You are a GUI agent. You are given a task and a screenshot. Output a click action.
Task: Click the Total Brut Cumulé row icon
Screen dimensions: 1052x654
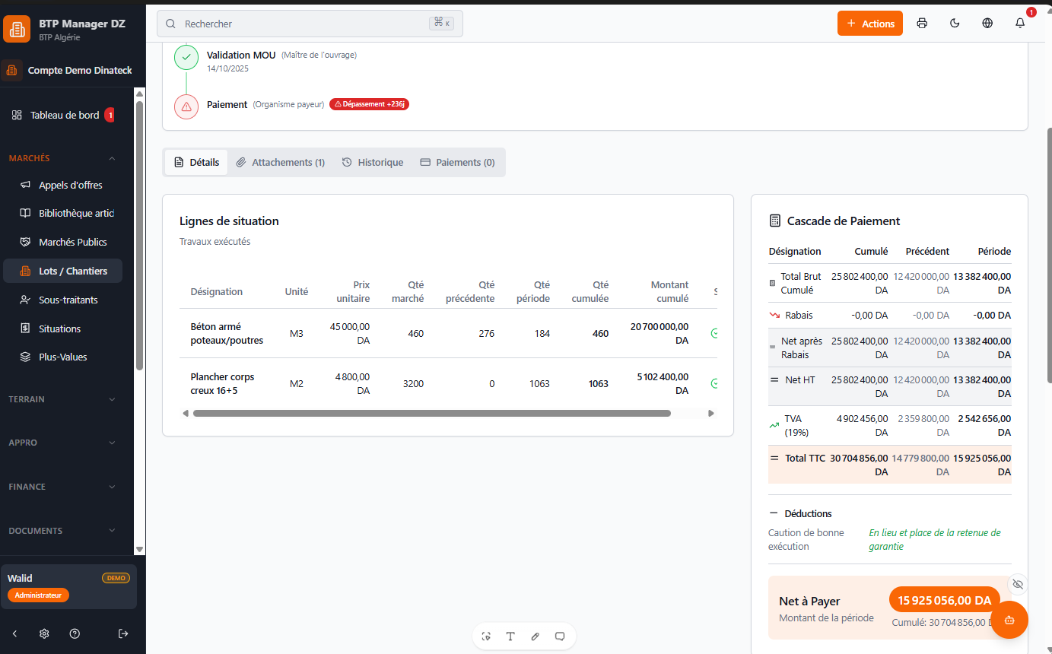(x=773, y=283)
